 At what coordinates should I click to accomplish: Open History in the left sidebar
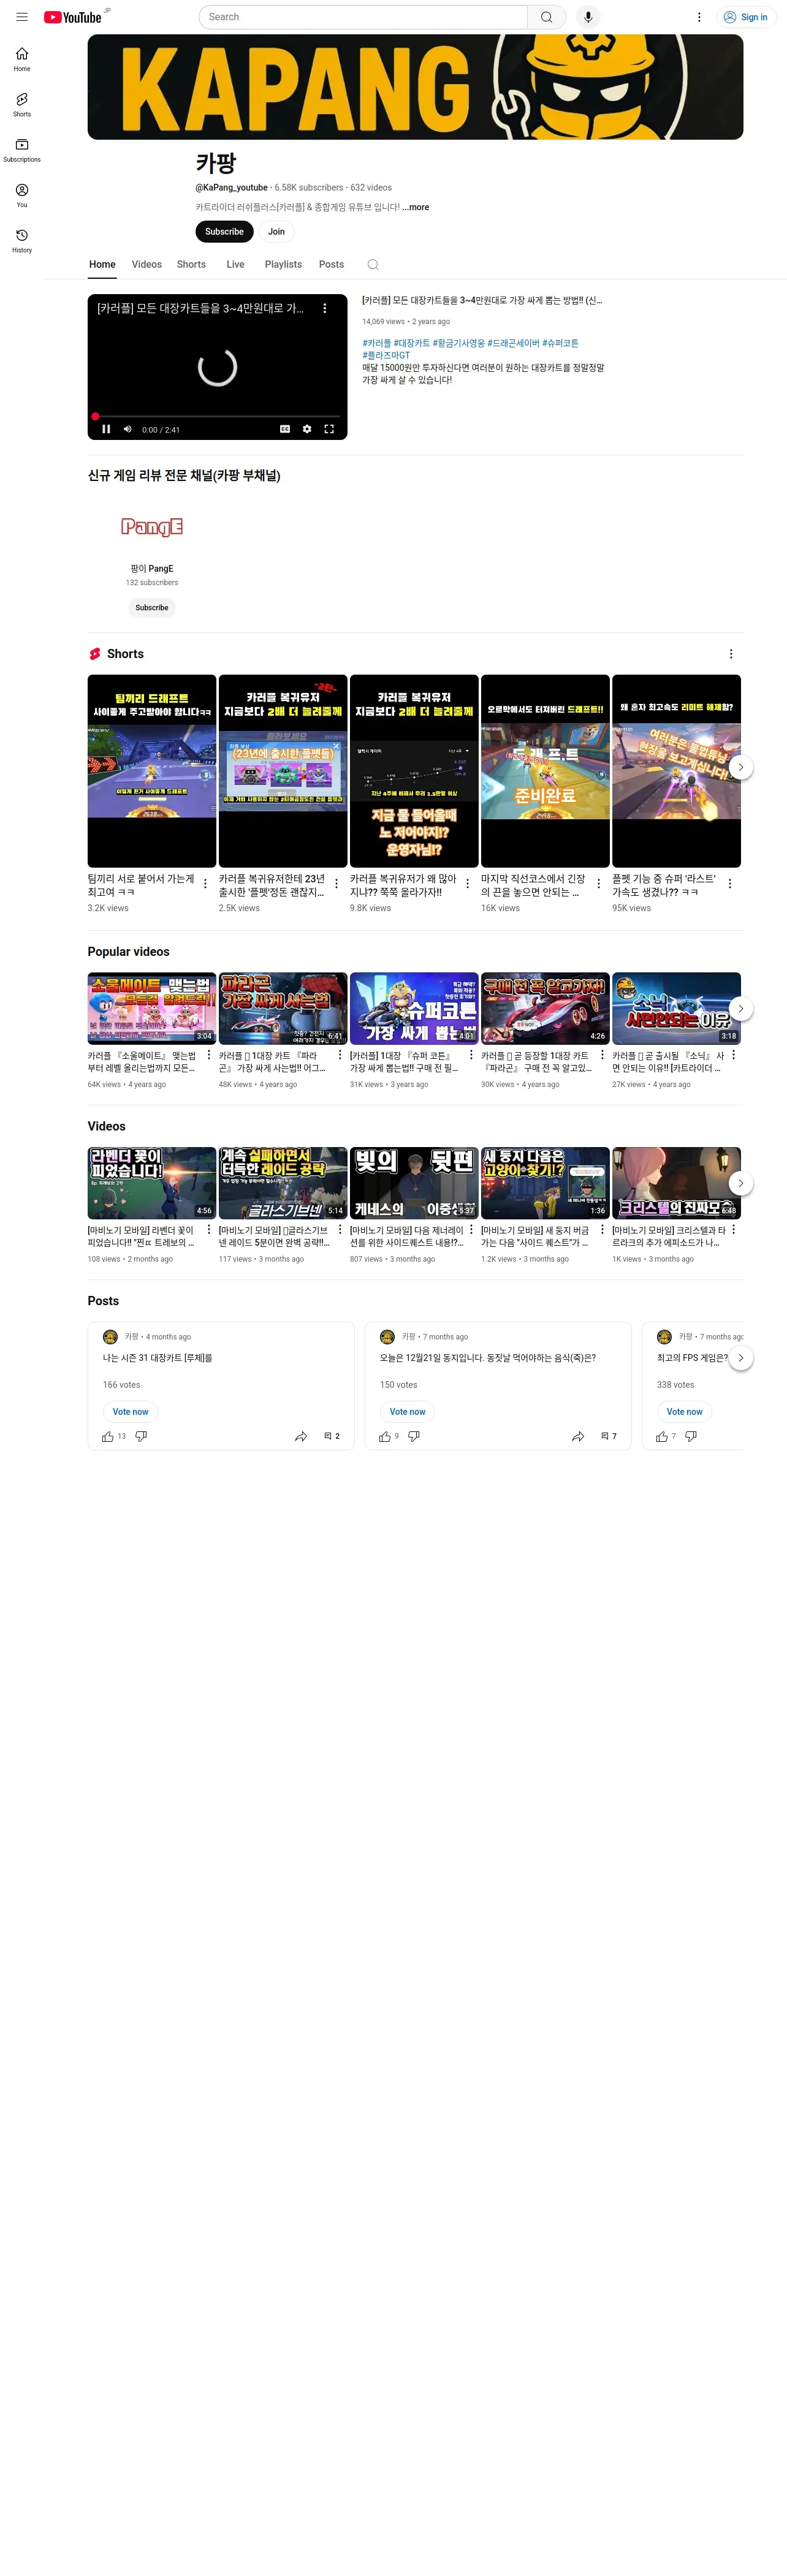22,240
